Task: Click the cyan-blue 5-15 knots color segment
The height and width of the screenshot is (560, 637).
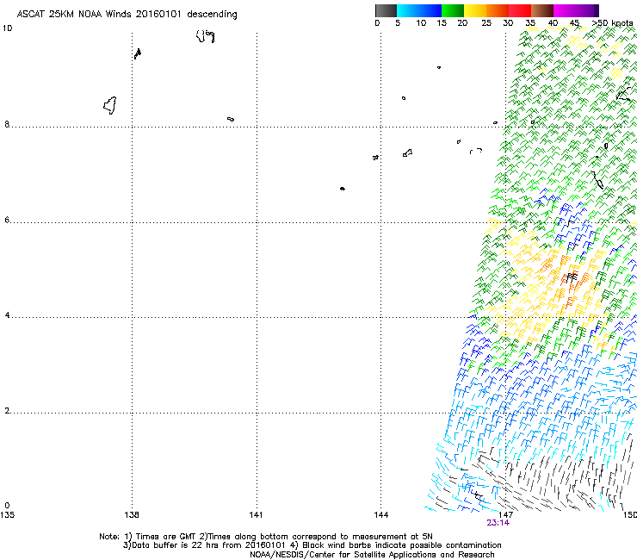Action: click(419, 10)
